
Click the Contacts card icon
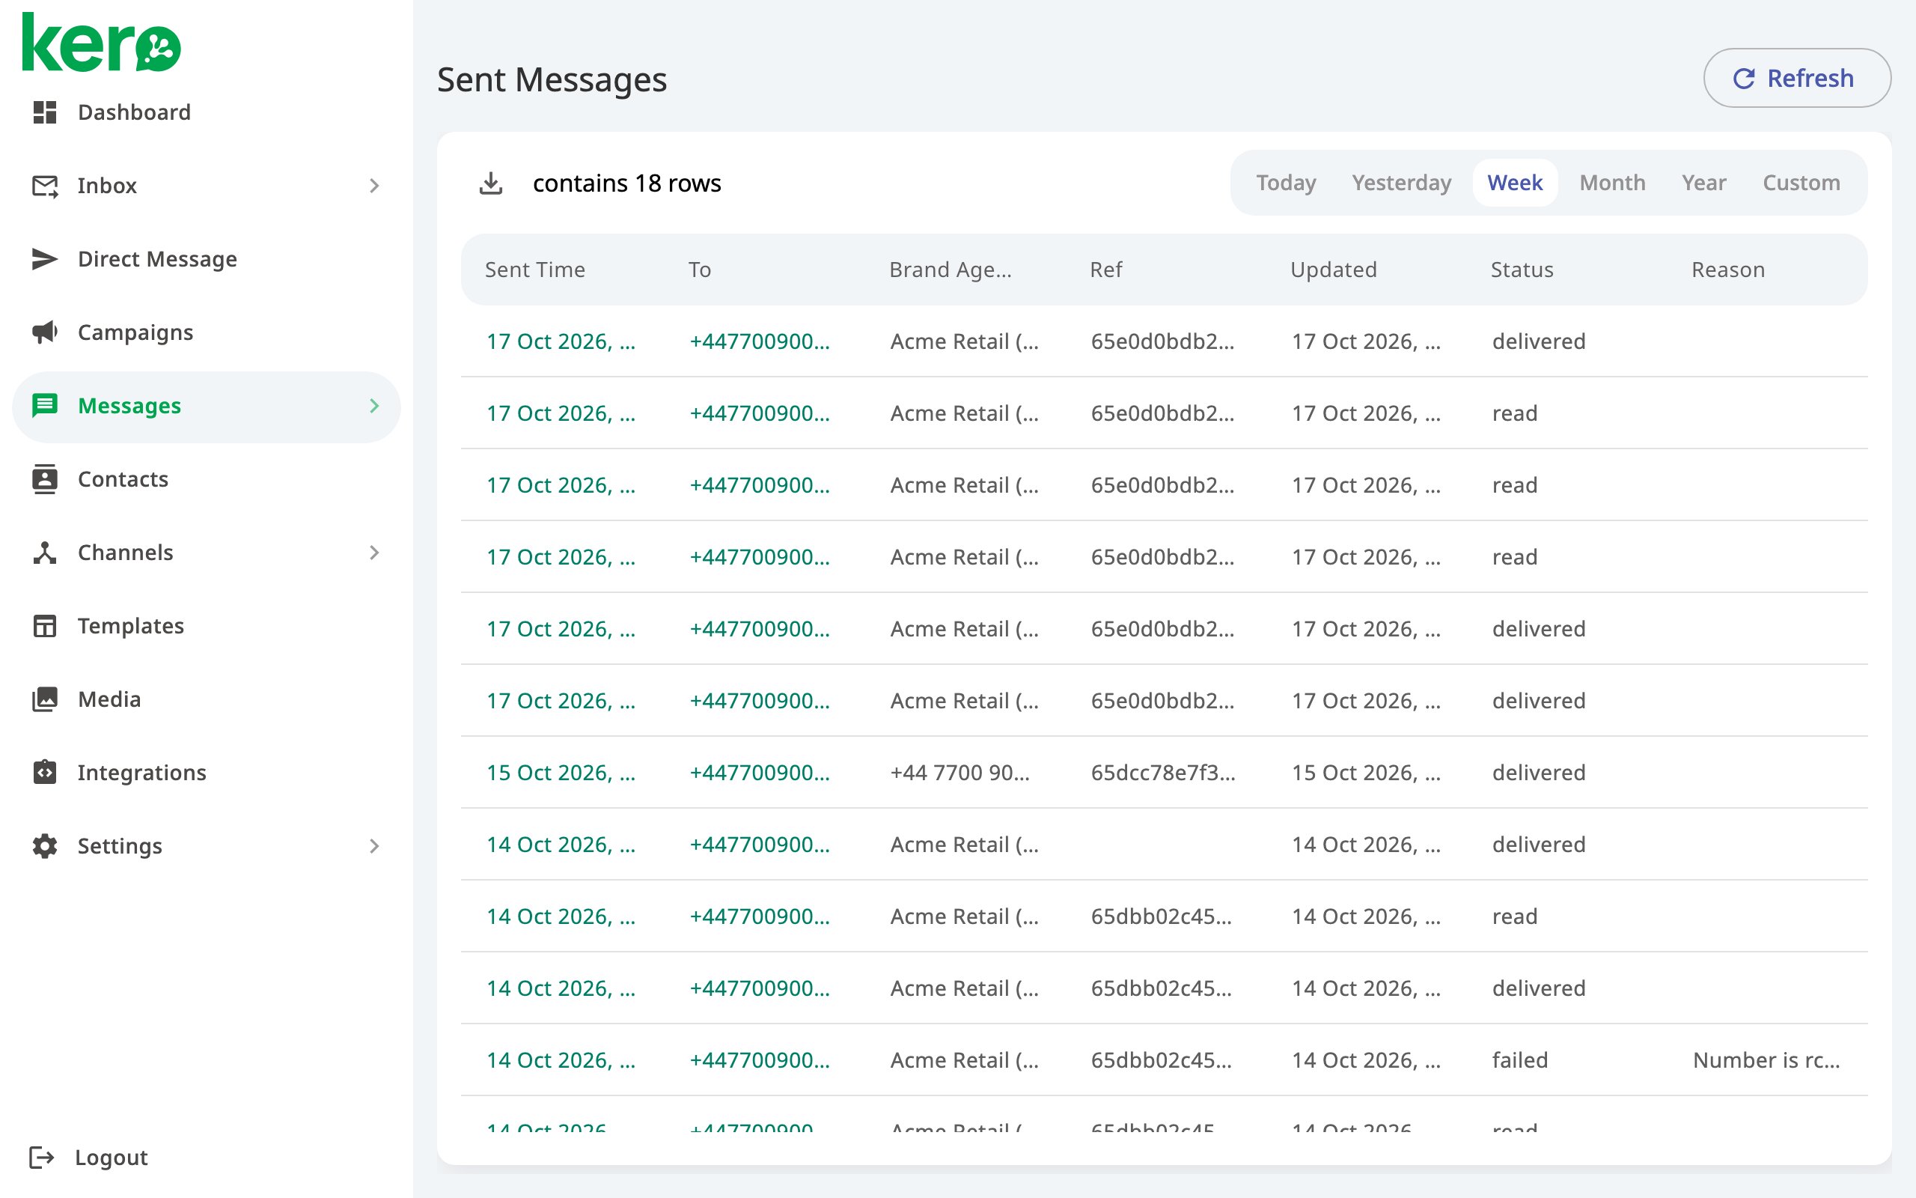[45, 478]
